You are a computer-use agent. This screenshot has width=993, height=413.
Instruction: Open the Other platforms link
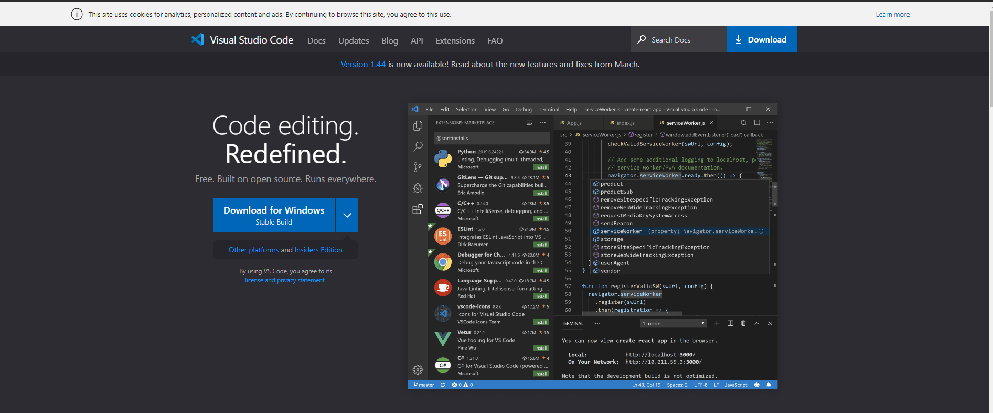tap(253, 250)
